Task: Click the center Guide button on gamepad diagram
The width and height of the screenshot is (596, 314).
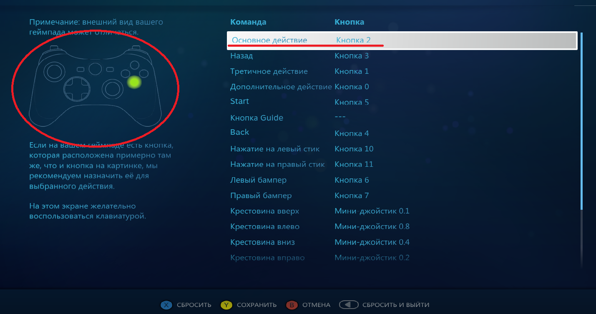Action: [x=95, y=69]
